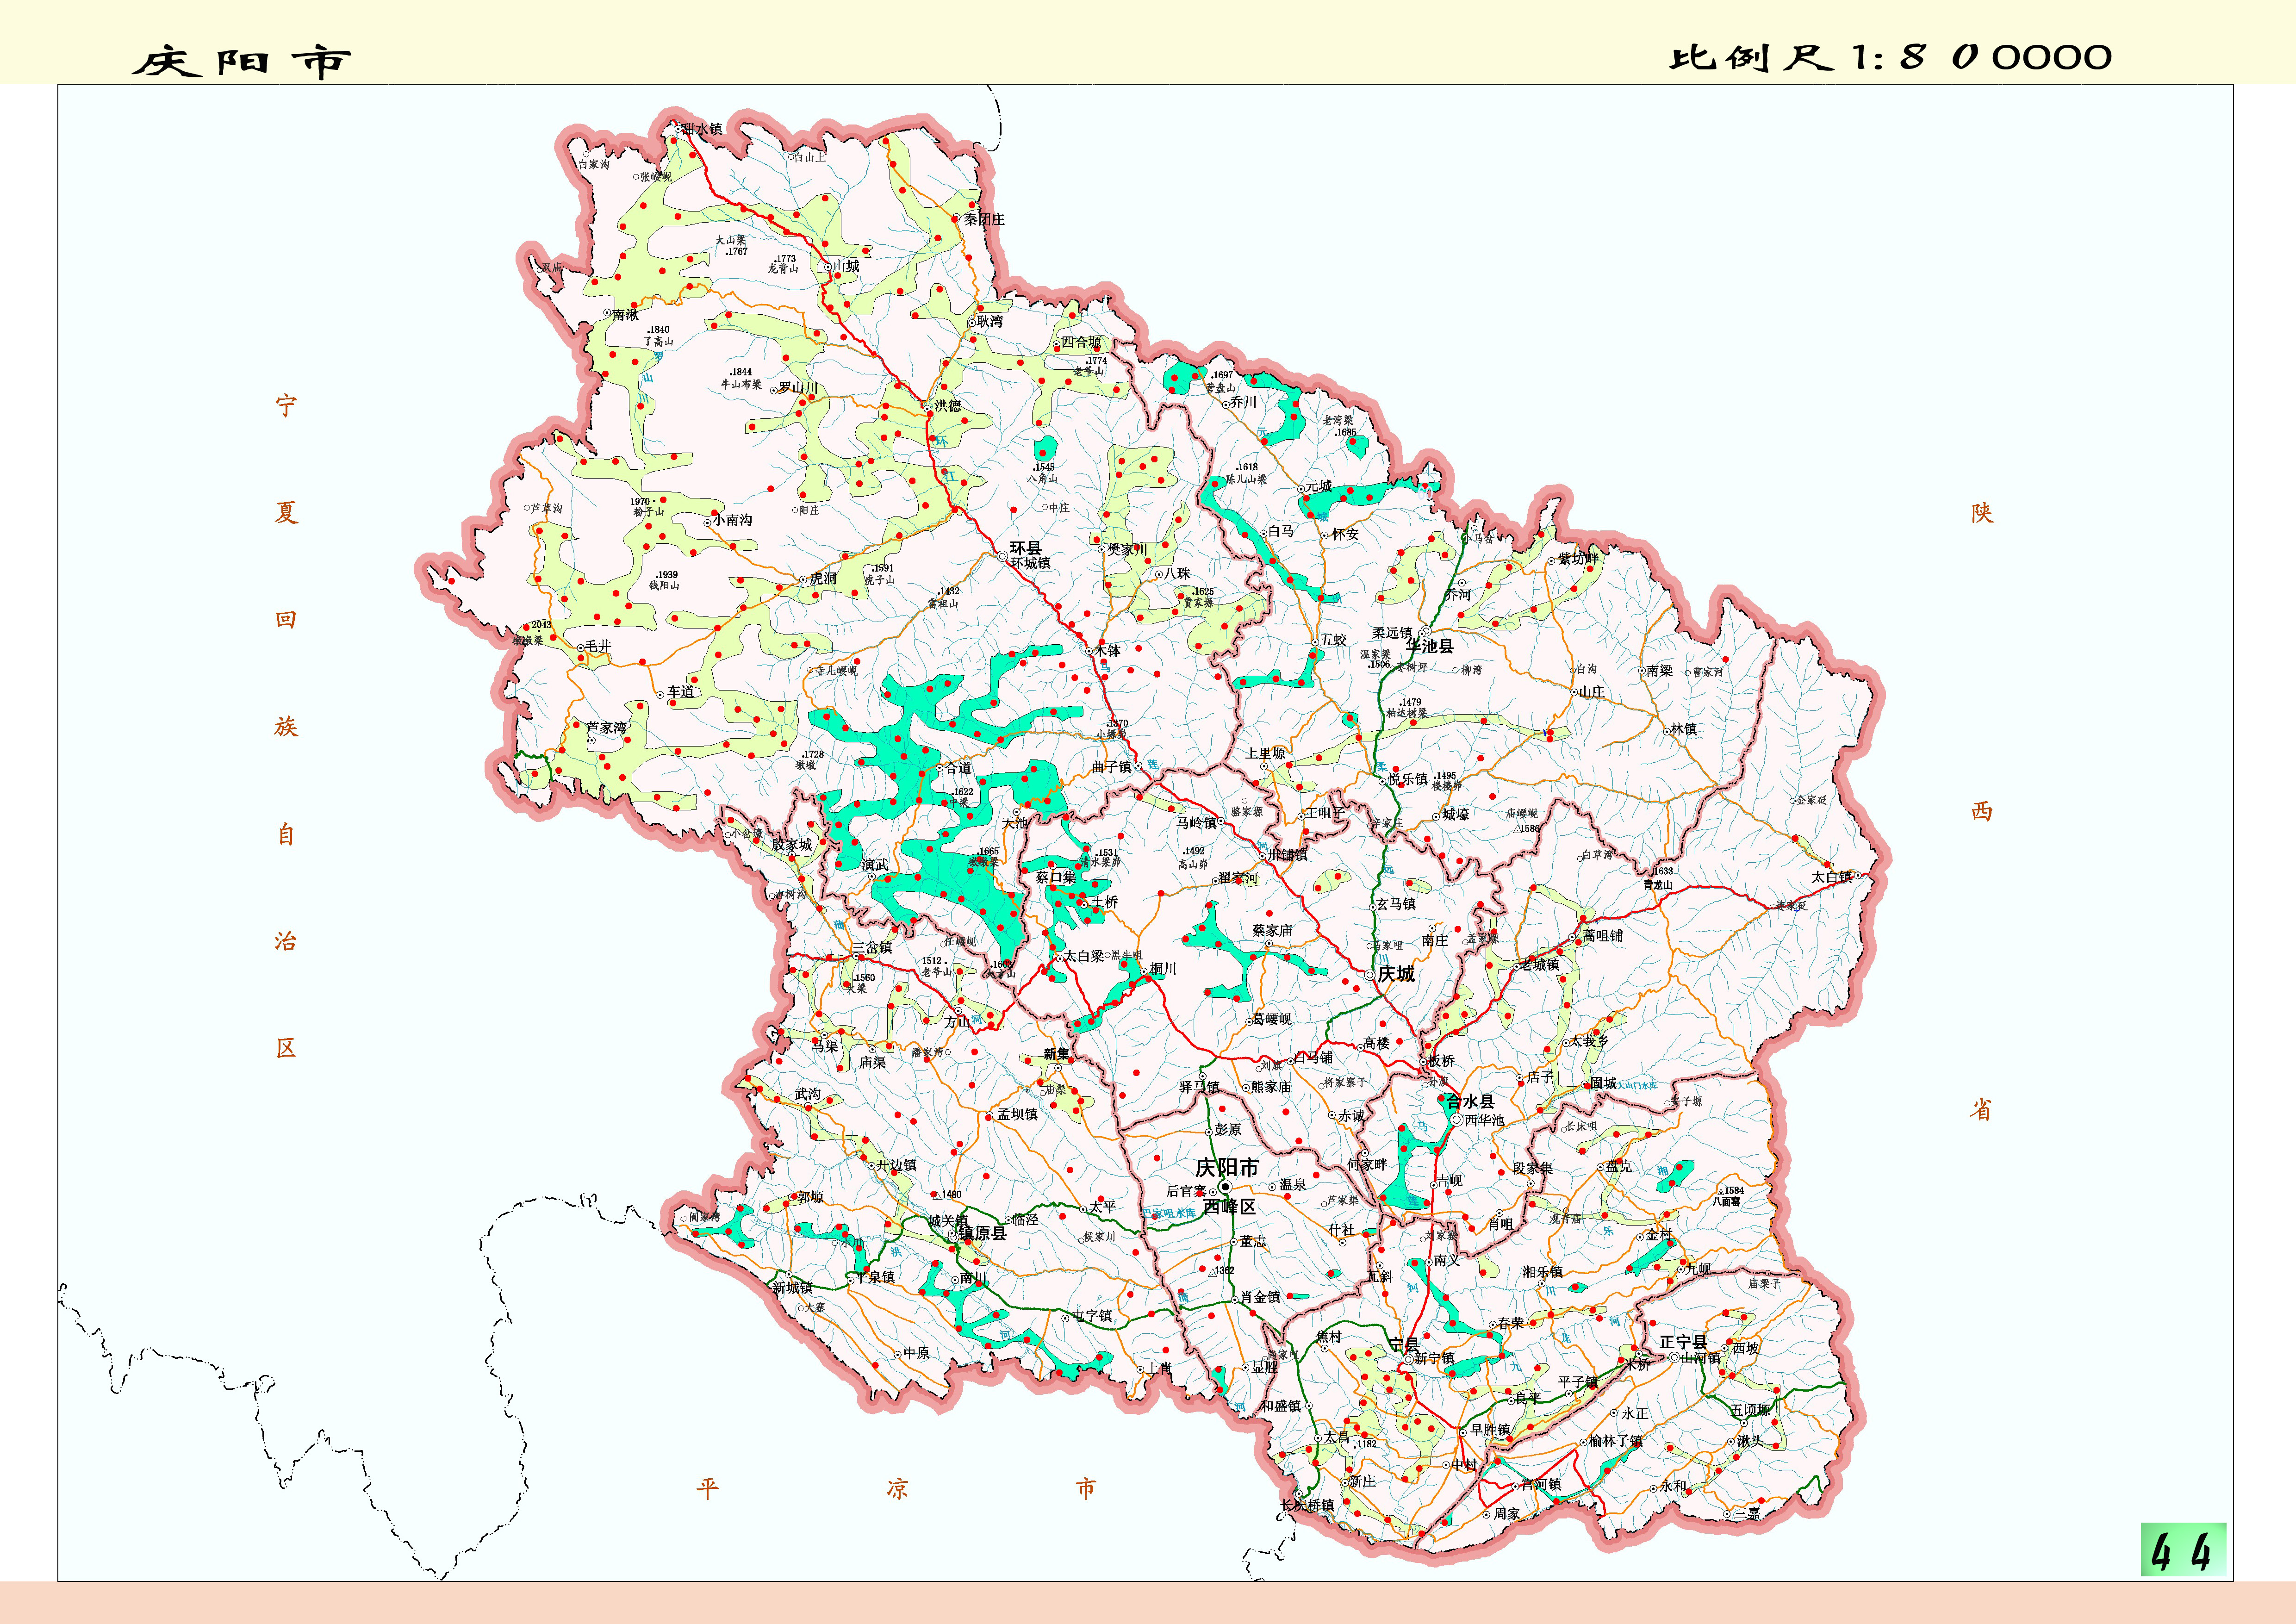Select the 甜水镇 town label
2296x1624 pixels.
pyautogui.click(x=702, y=129)
